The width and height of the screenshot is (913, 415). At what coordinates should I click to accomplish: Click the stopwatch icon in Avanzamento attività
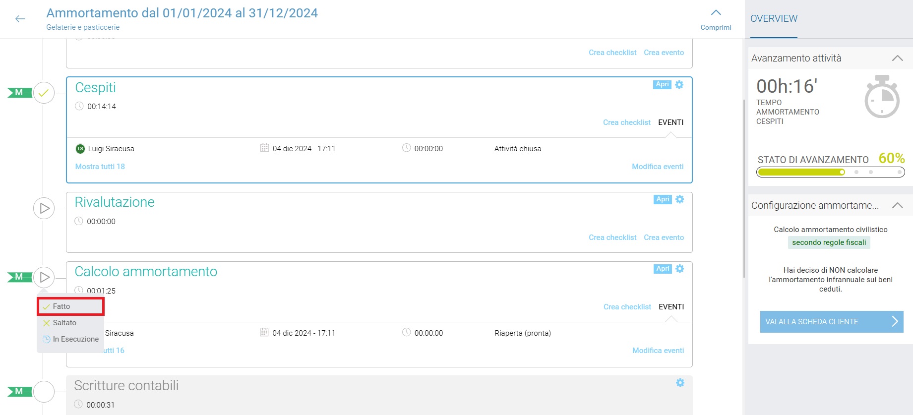click(x=882, y=97)
